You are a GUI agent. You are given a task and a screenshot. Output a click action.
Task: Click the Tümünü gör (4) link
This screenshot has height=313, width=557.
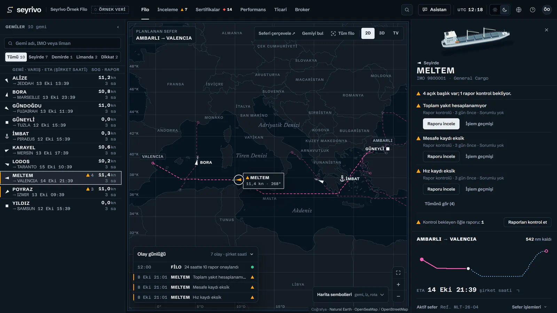point(440,204)
